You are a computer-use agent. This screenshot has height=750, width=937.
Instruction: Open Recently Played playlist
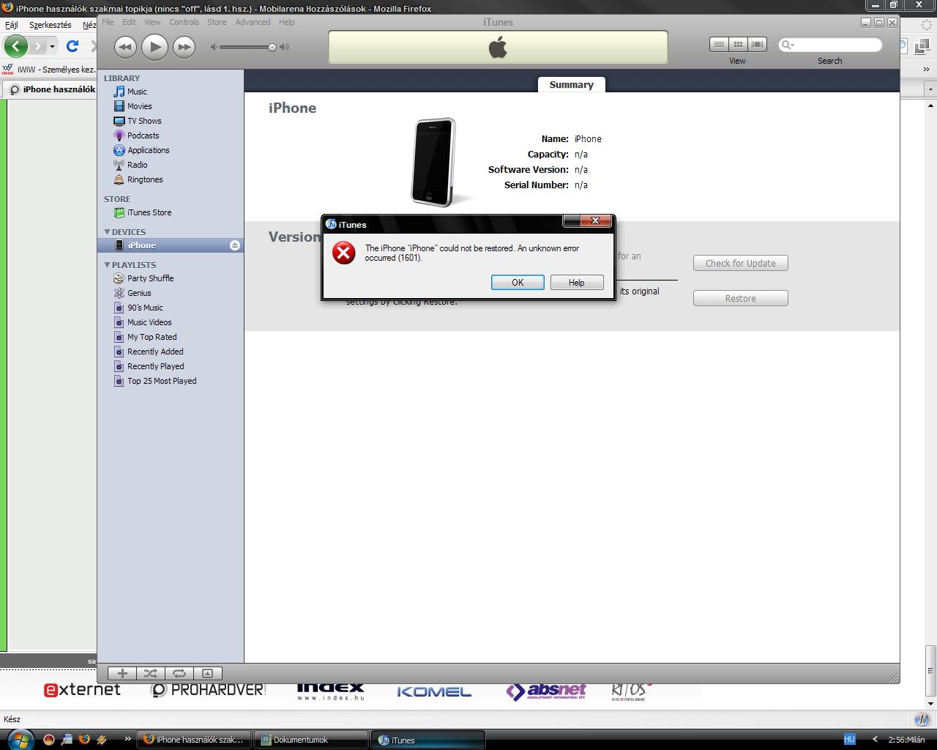pos(155,366)
